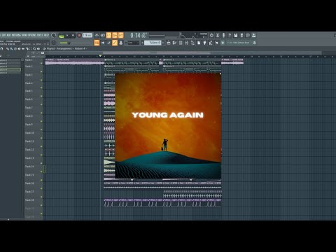Open the HELP menu
The image size is (336, 252).
coord(46,35)
